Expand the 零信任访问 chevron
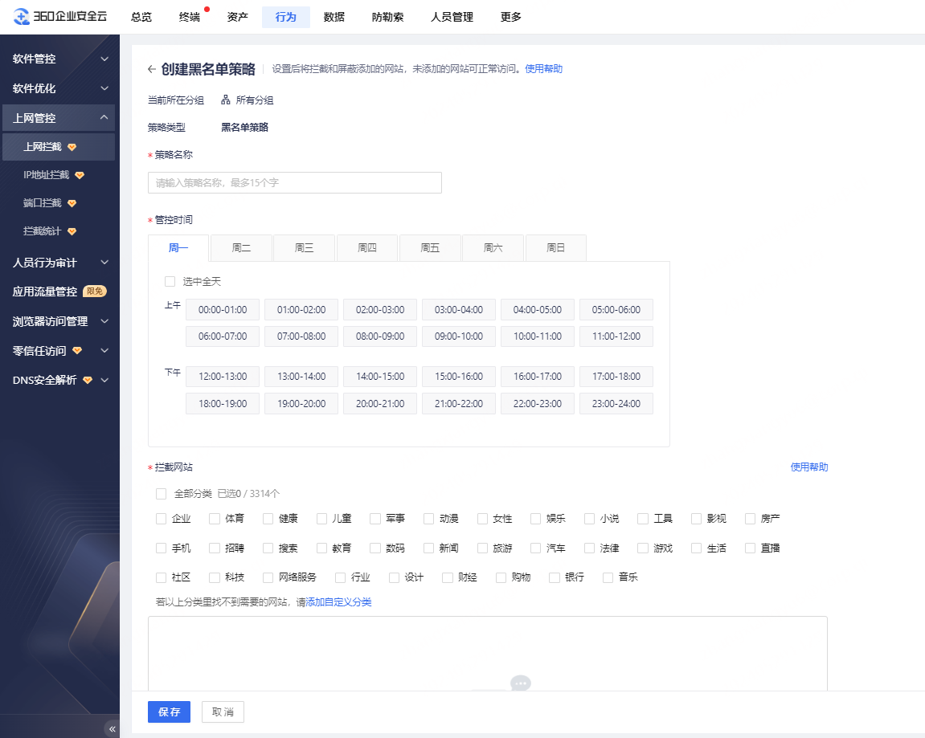925x738 pixels. [x=104, y=351]
